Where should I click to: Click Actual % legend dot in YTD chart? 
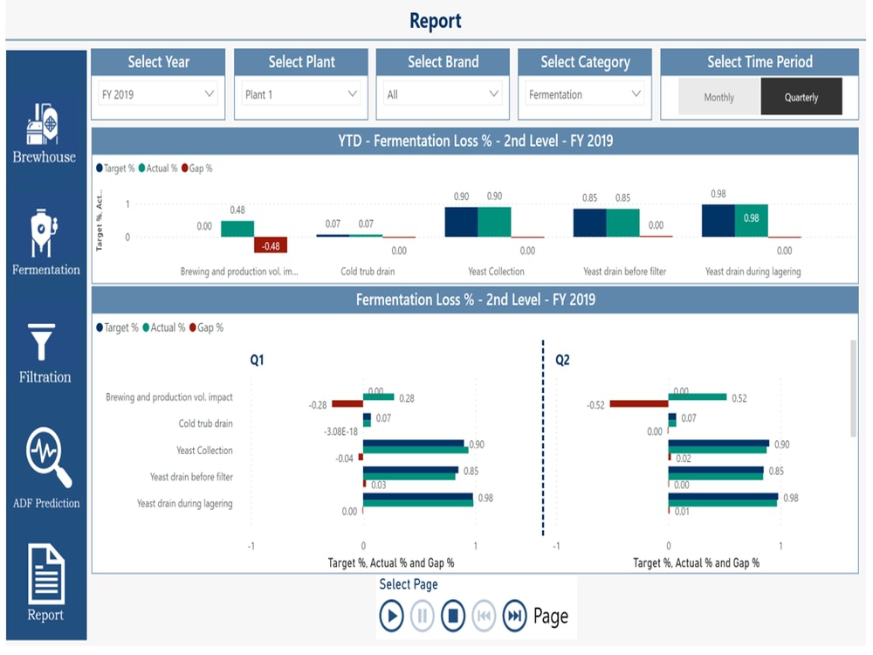141,168
